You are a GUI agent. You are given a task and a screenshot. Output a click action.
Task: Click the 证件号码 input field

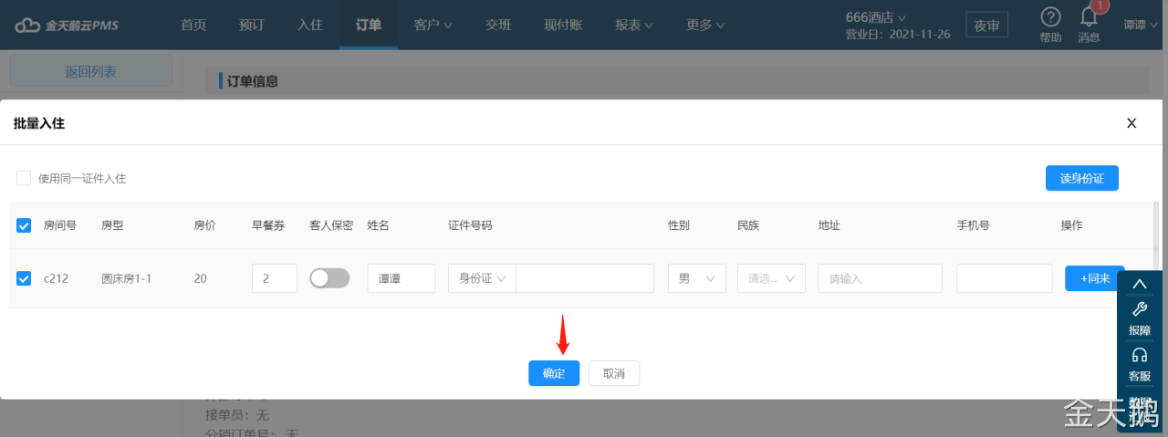(585, 278)
